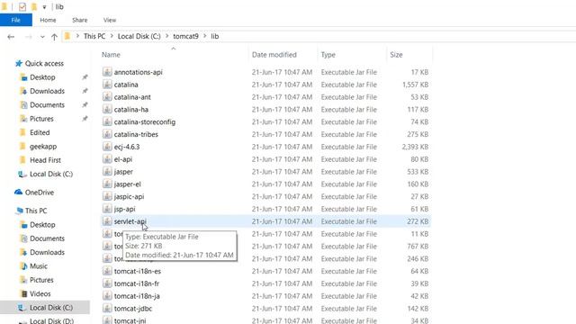Select the file name tomcat-jdbc
This screenshot has height=324, width=576.
pos(133,309)
